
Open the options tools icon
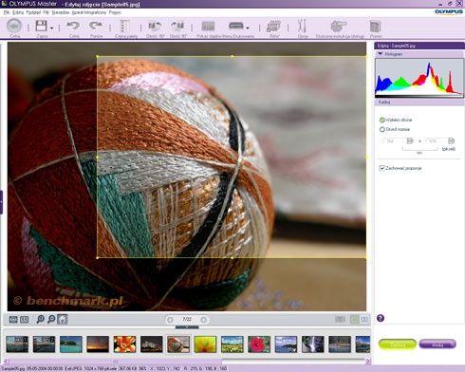click(302, 26)
